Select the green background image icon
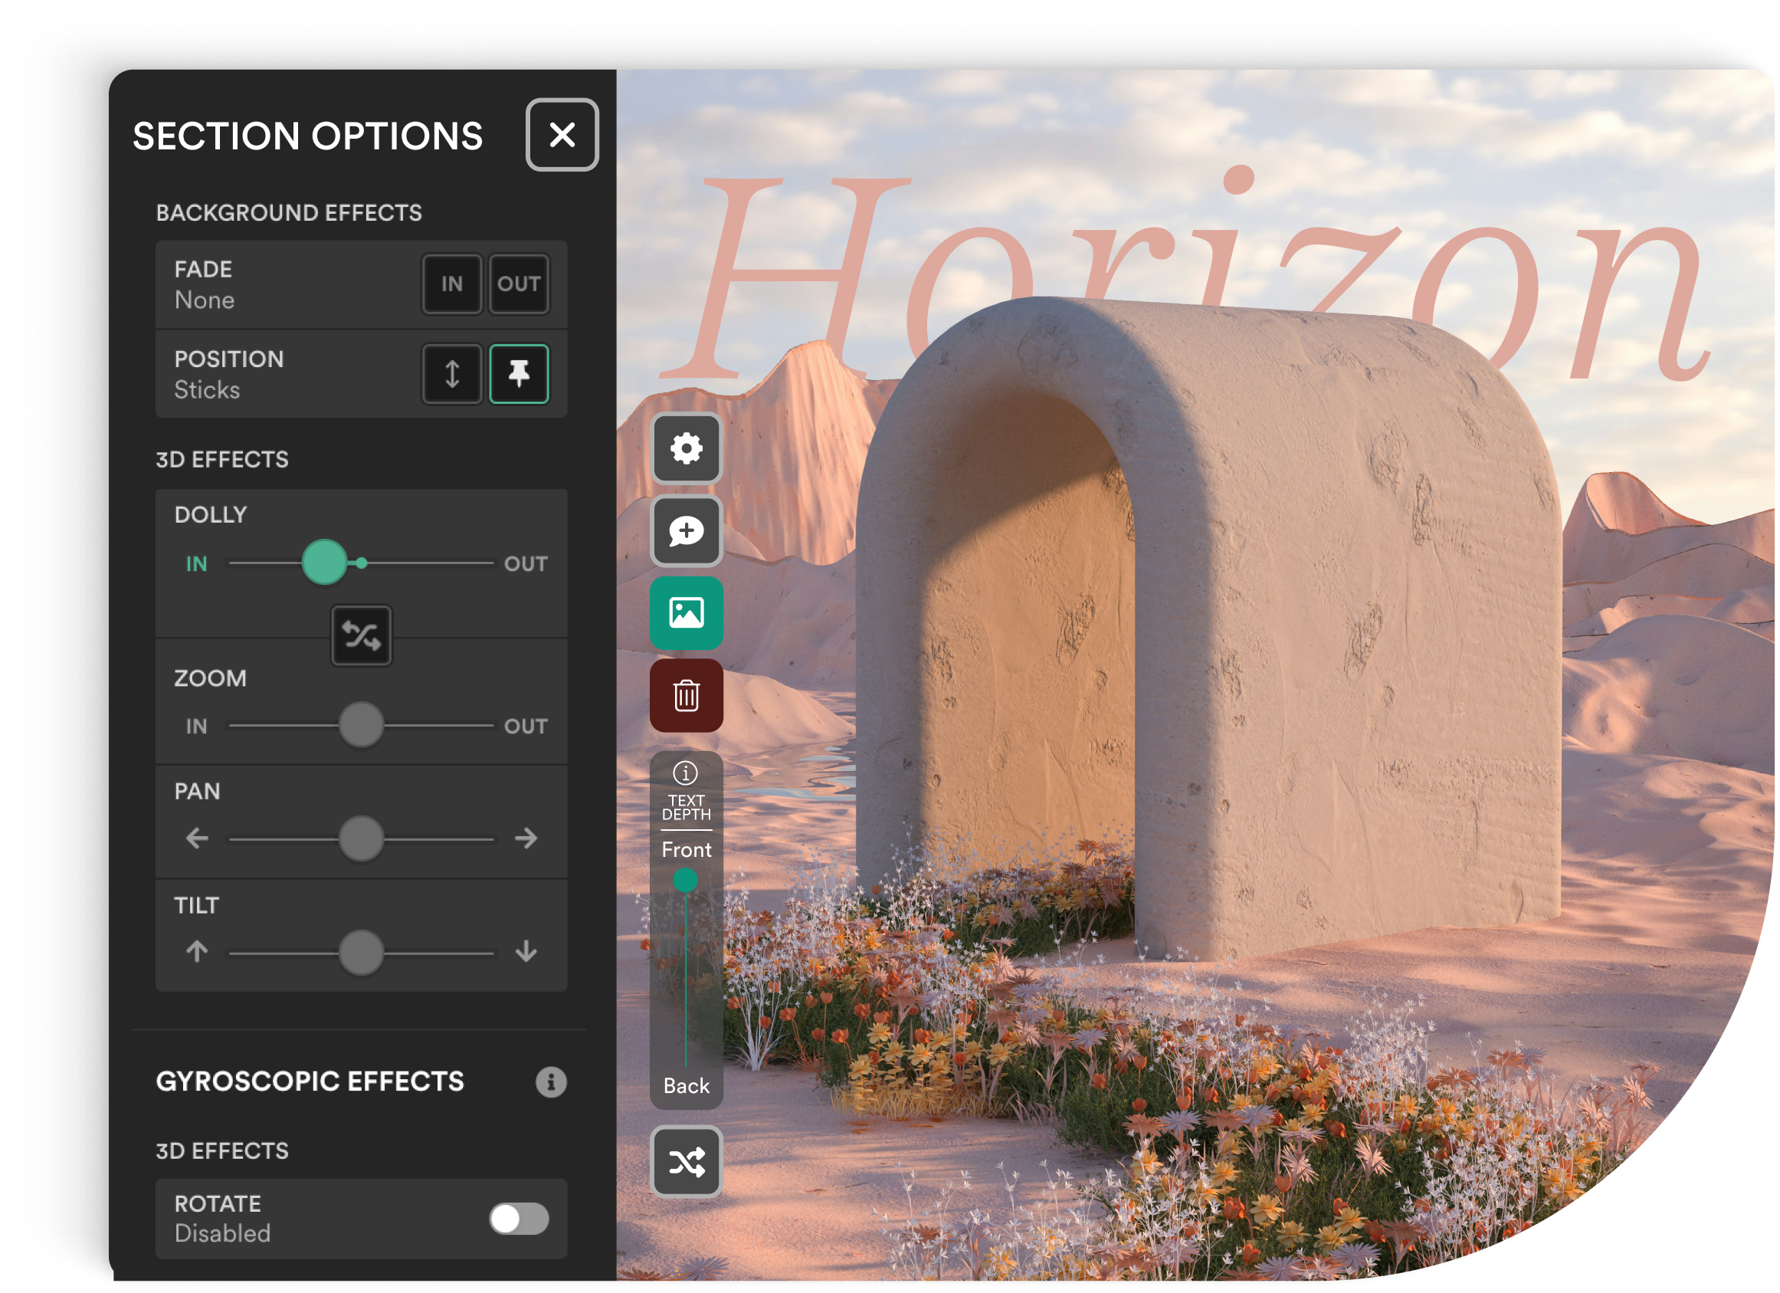The width and height of the screenshot is (1780, 1293). pyautogui.click(x=686, y=612)
